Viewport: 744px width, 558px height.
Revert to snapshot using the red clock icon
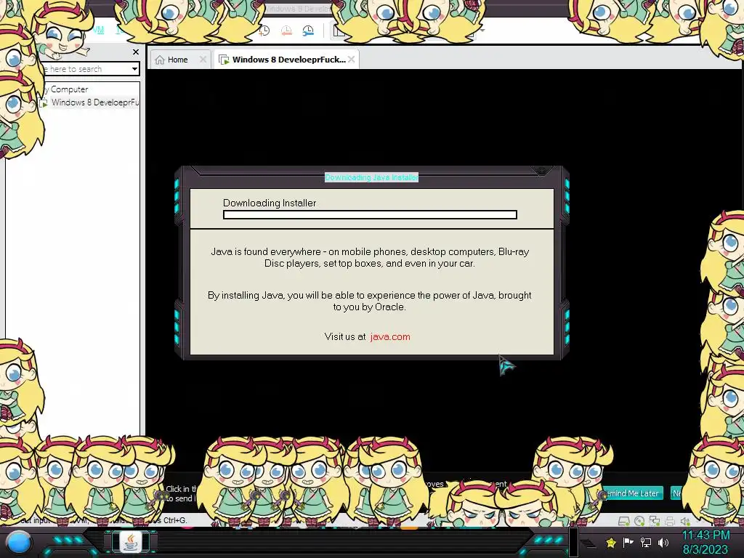click(x=286, y=31)
